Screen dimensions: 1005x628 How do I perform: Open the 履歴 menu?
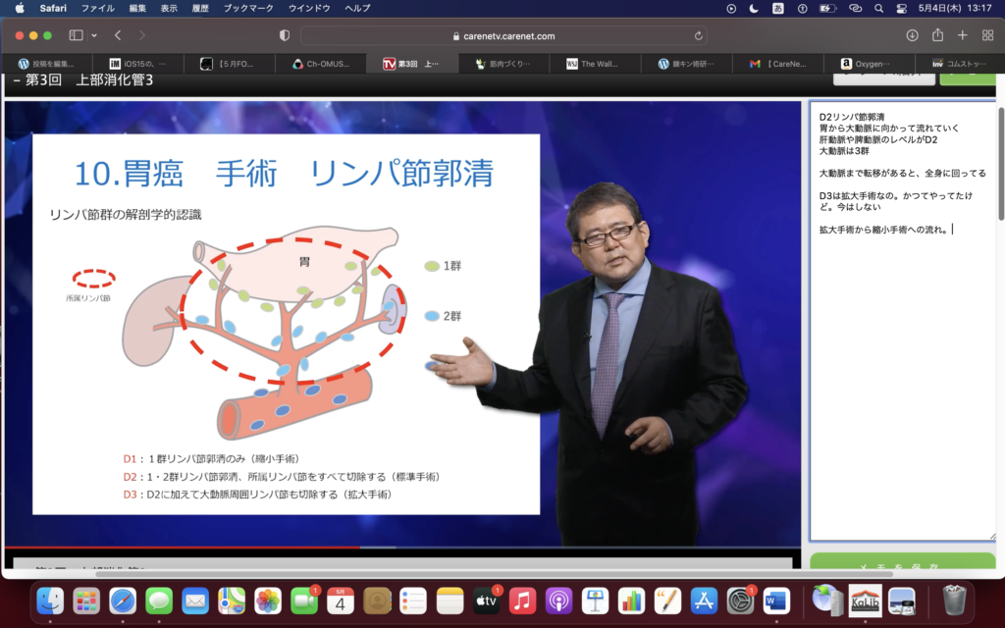(199, 8)
